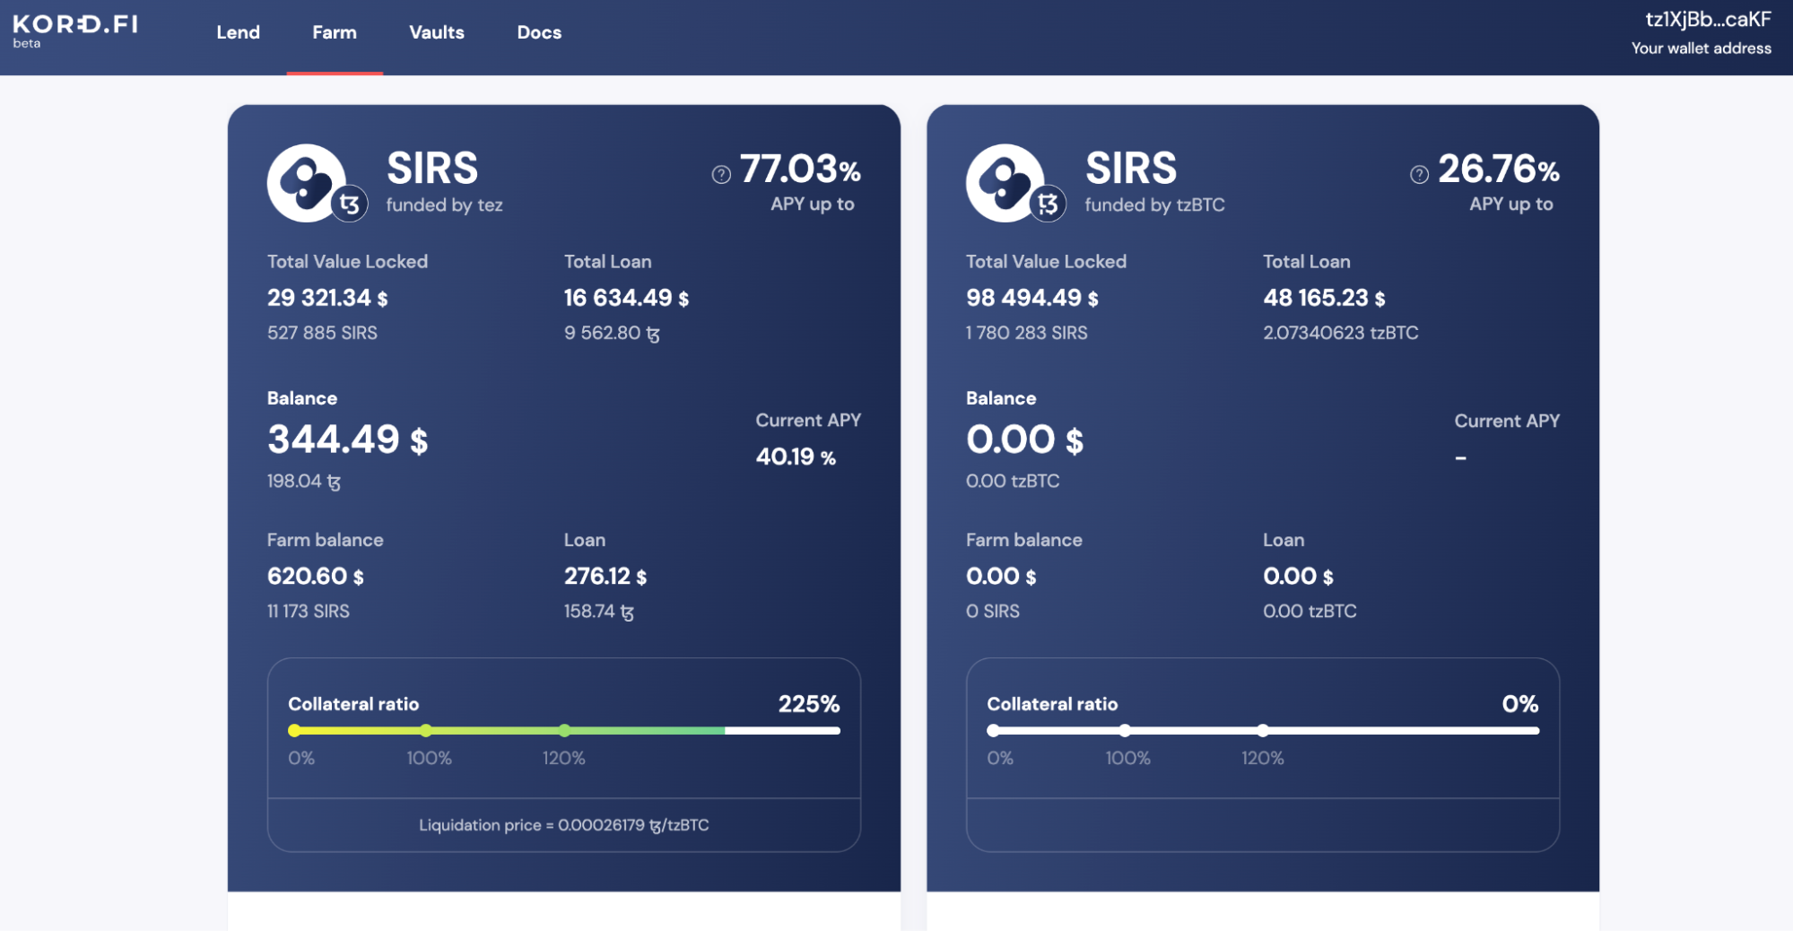Click the Kord.Fi beta logo
The width and height of the screenshot is (1793, 931).
75,30
